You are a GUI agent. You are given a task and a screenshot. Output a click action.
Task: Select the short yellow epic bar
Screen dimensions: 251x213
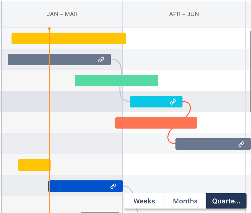point(34,165)
